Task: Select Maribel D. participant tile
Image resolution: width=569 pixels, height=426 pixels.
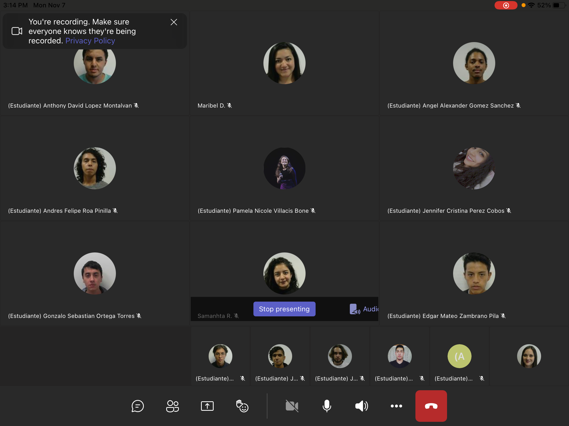Action: [x=284, y=63]
